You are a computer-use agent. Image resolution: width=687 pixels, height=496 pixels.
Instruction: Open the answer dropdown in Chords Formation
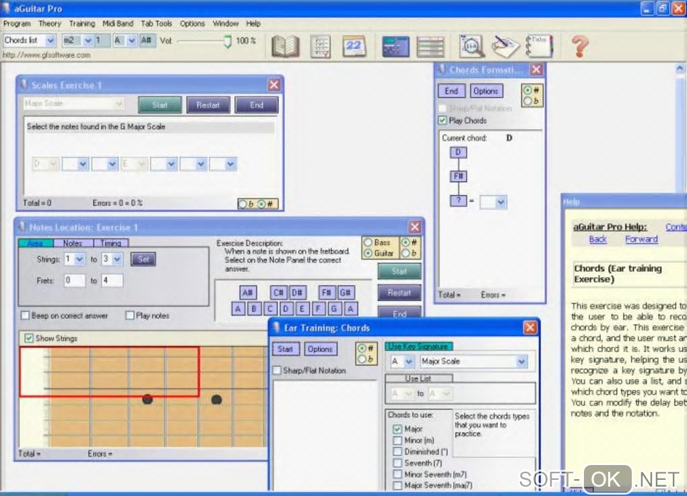[x=501, y=203]
